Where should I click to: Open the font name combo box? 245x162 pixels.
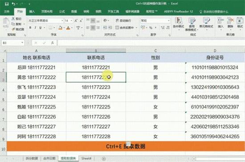pyautogui.click(x=46, y=20)
